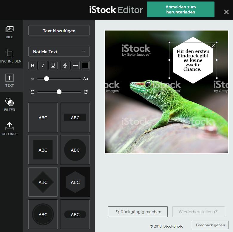Open the UPLOADS panel
This screenshot has height=232, width=233.
pyautogui.click(x=10, y=129)
